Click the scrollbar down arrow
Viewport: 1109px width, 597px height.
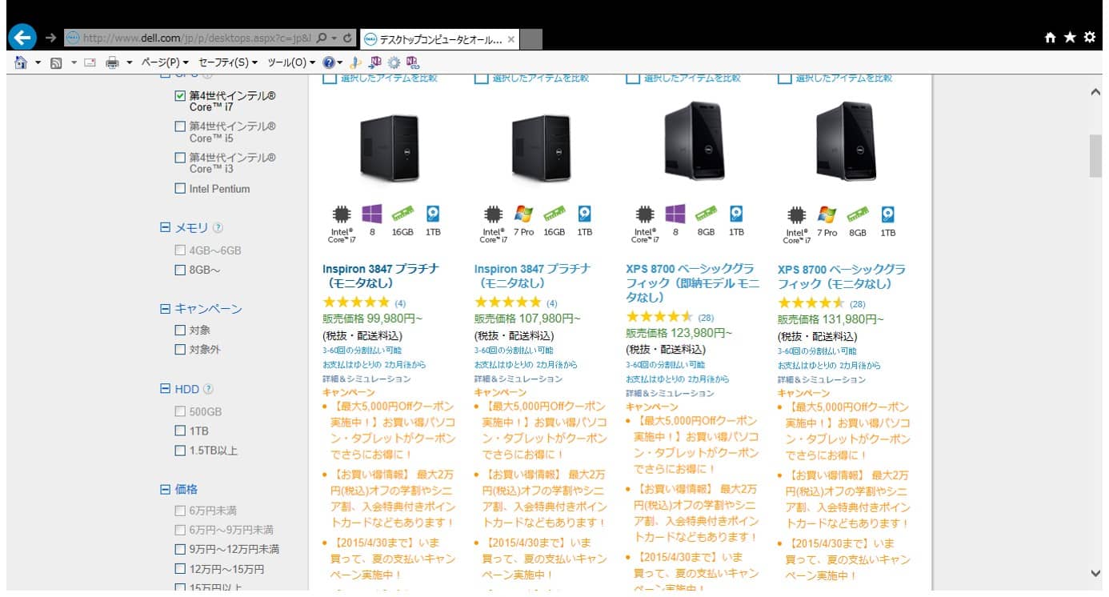1095,573
